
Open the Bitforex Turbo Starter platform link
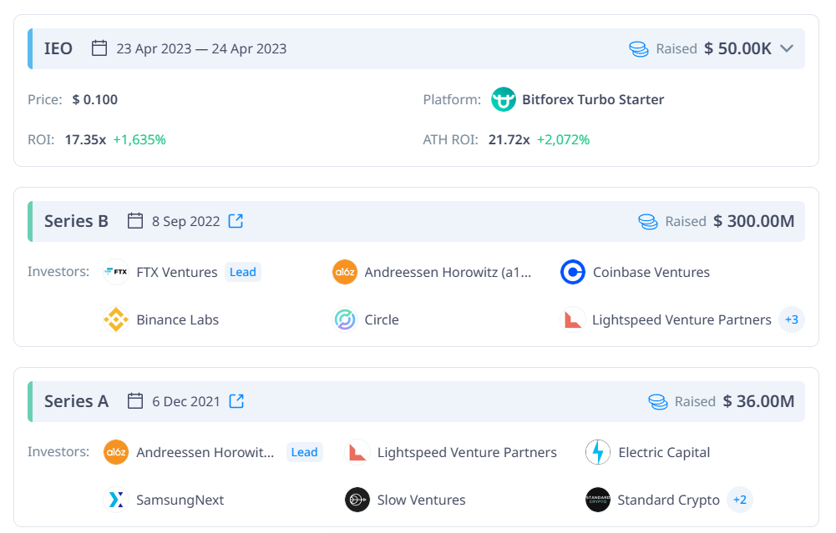tap(593, 99)
